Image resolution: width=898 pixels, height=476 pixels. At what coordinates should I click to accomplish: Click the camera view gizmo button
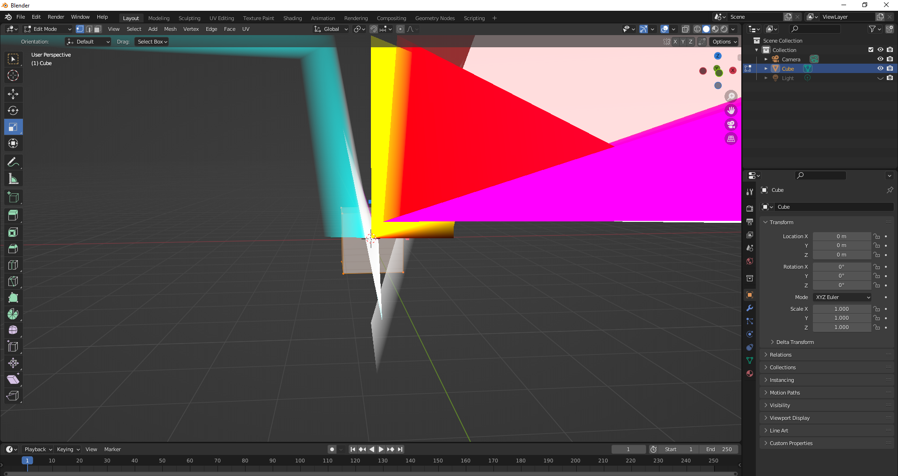pos(731,124)
